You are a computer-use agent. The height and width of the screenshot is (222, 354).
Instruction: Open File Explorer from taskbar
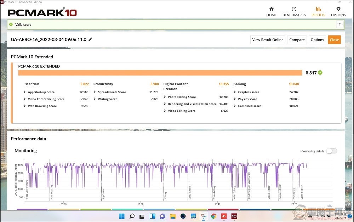(173, 216)
